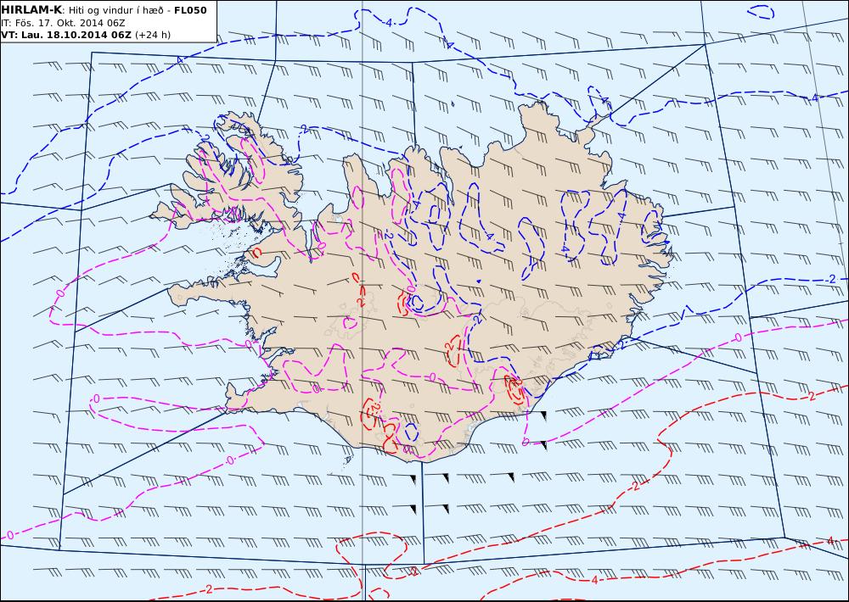Select the 'Hiti og vindur í hæð' description
Viewport: 849px width, 602px height.
pos(116,11)
